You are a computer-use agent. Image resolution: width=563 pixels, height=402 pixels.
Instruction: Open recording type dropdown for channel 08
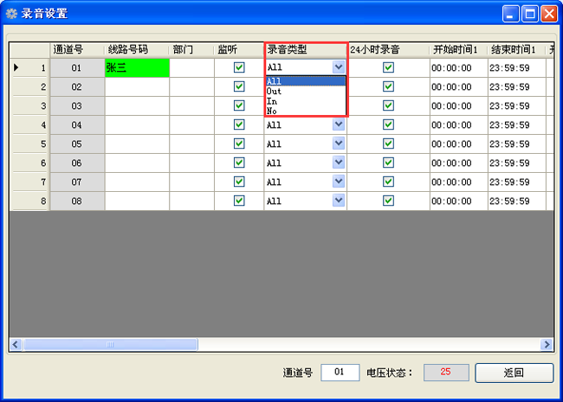[338, 201]
